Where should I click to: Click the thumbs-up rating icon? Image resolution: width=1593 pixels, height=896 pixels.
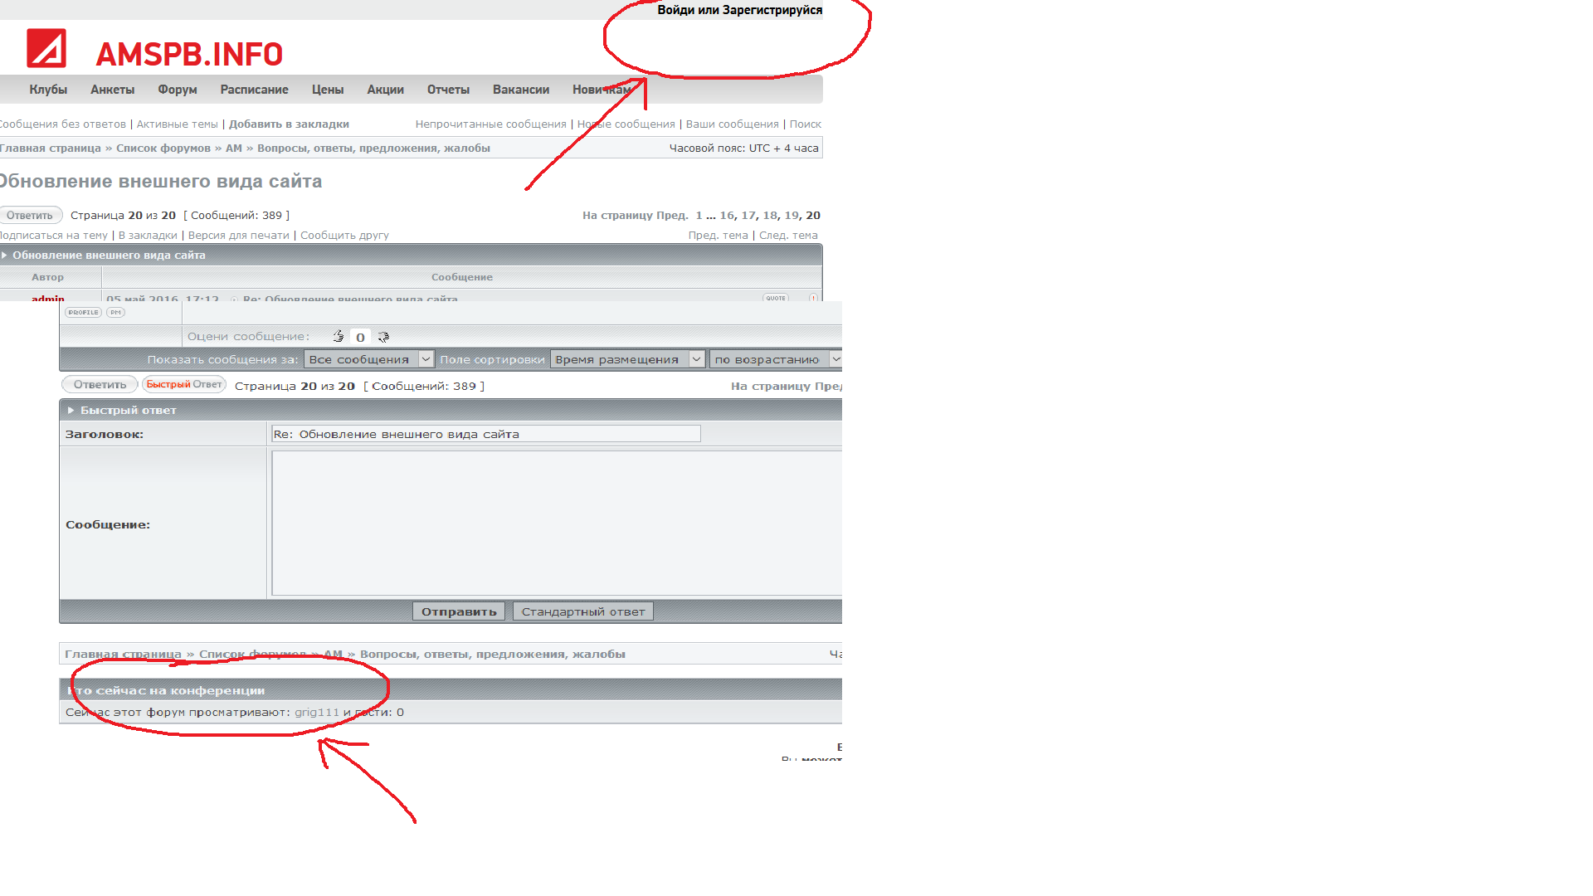(x=339, y=336)
